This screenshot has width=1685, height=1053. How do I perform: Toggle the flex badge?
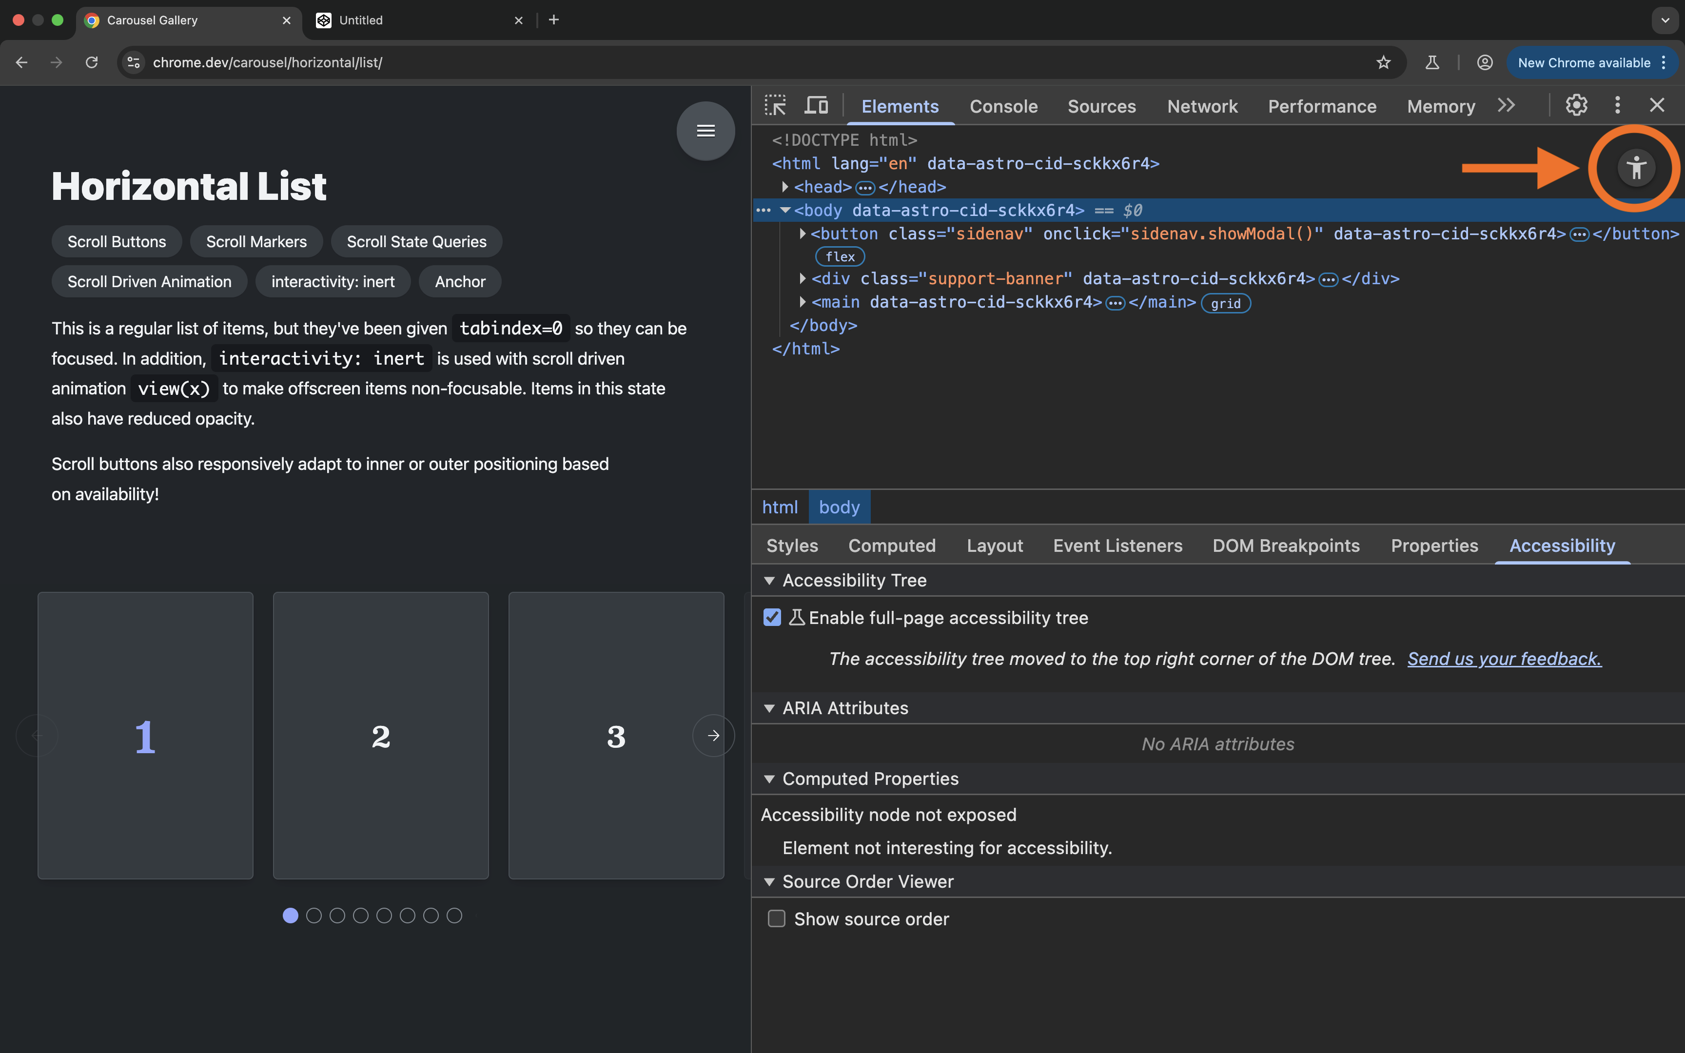[x=840, y=257]
